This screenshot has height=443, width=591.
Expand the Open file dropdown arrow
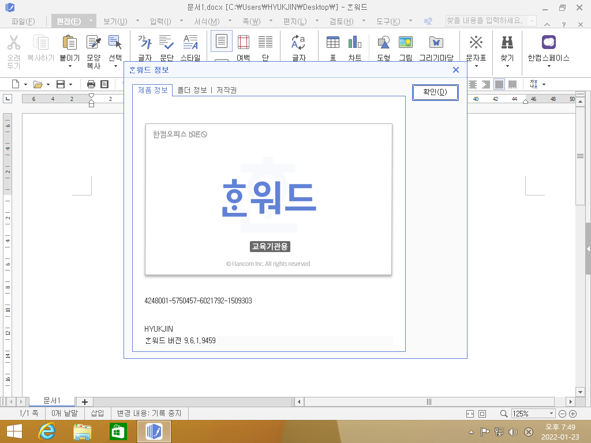coord(48,84)
